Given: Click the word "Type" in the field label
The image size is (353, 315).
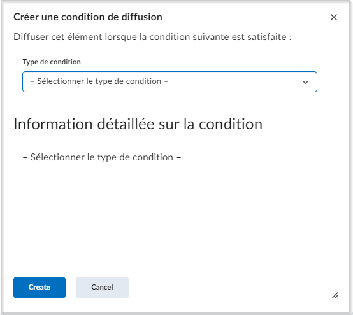Looking at the screenshot, I should pos(31,62).
